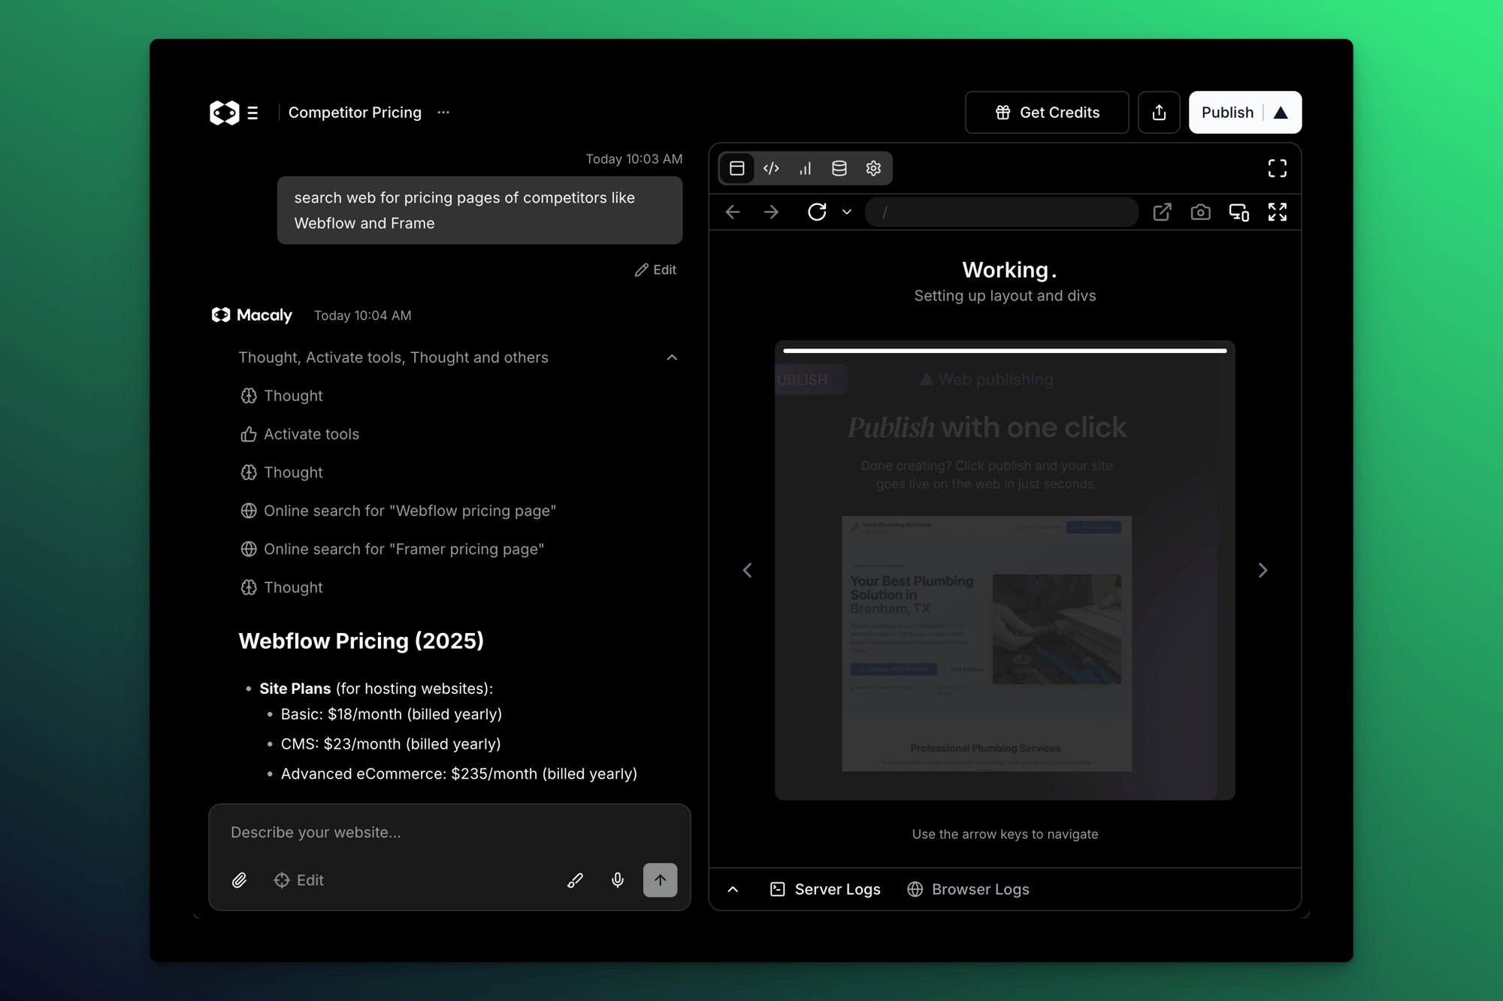Screen dimensions: 1503x1001
Task: Enable the visual edit mode in composer
Action: pos(298,879)
